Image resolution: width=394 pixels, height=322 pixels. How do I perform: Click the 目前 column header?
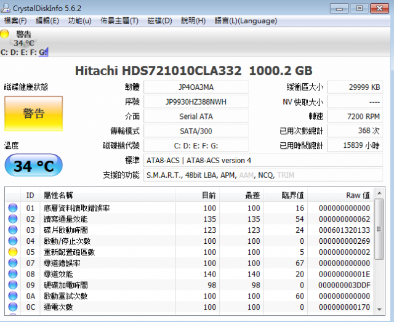(198, 195)
